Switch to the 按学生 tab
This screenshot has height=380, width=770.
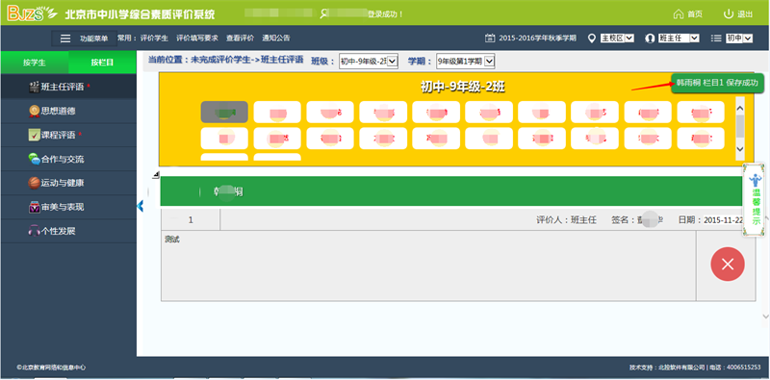click(x=35, y=63)
